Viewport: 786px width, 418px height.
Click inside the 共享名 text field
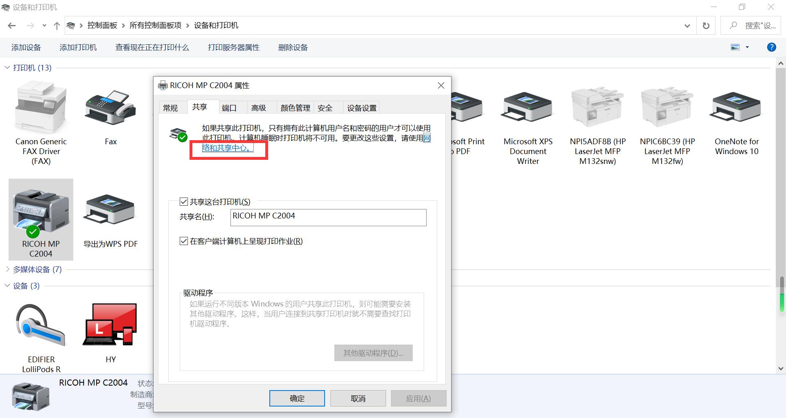click(327, 217)
